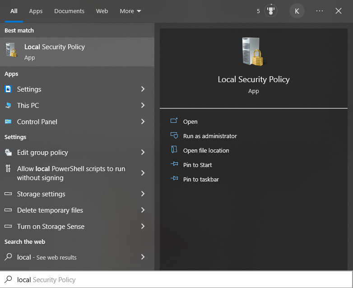Viewport: 353px width, 288px height.
Task: Click the Pin to taskbar pin icon
Action: 174,178
